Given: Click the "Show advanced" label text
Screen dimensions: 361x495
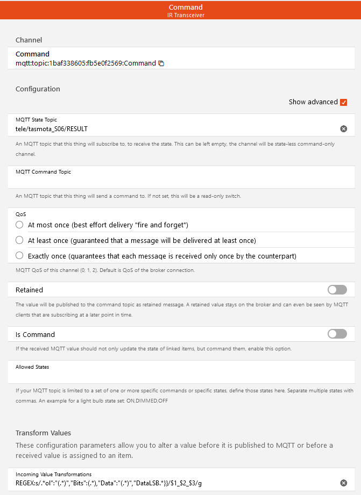Looking at the screenshot, I should click(x=313, y=102).
